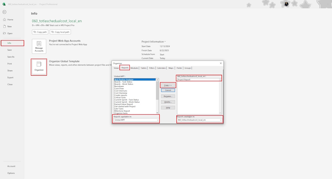The height and width of the screenshot is (179, 332).
Task: Click the Rename... button
Action: 168,96
